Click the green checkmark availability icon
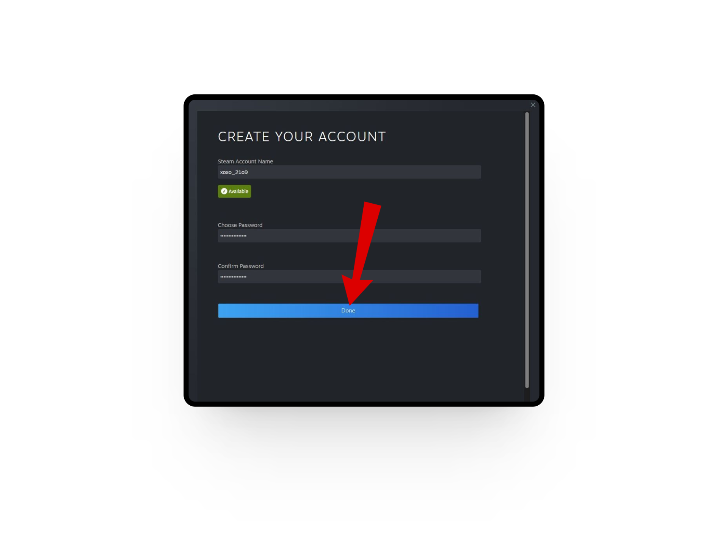Image resolution: width=728 pixels, height=546 pixels. (x=224, y=191)
